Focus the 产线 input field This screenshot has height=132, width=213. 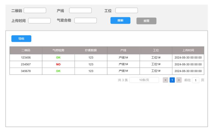(80, 11)
